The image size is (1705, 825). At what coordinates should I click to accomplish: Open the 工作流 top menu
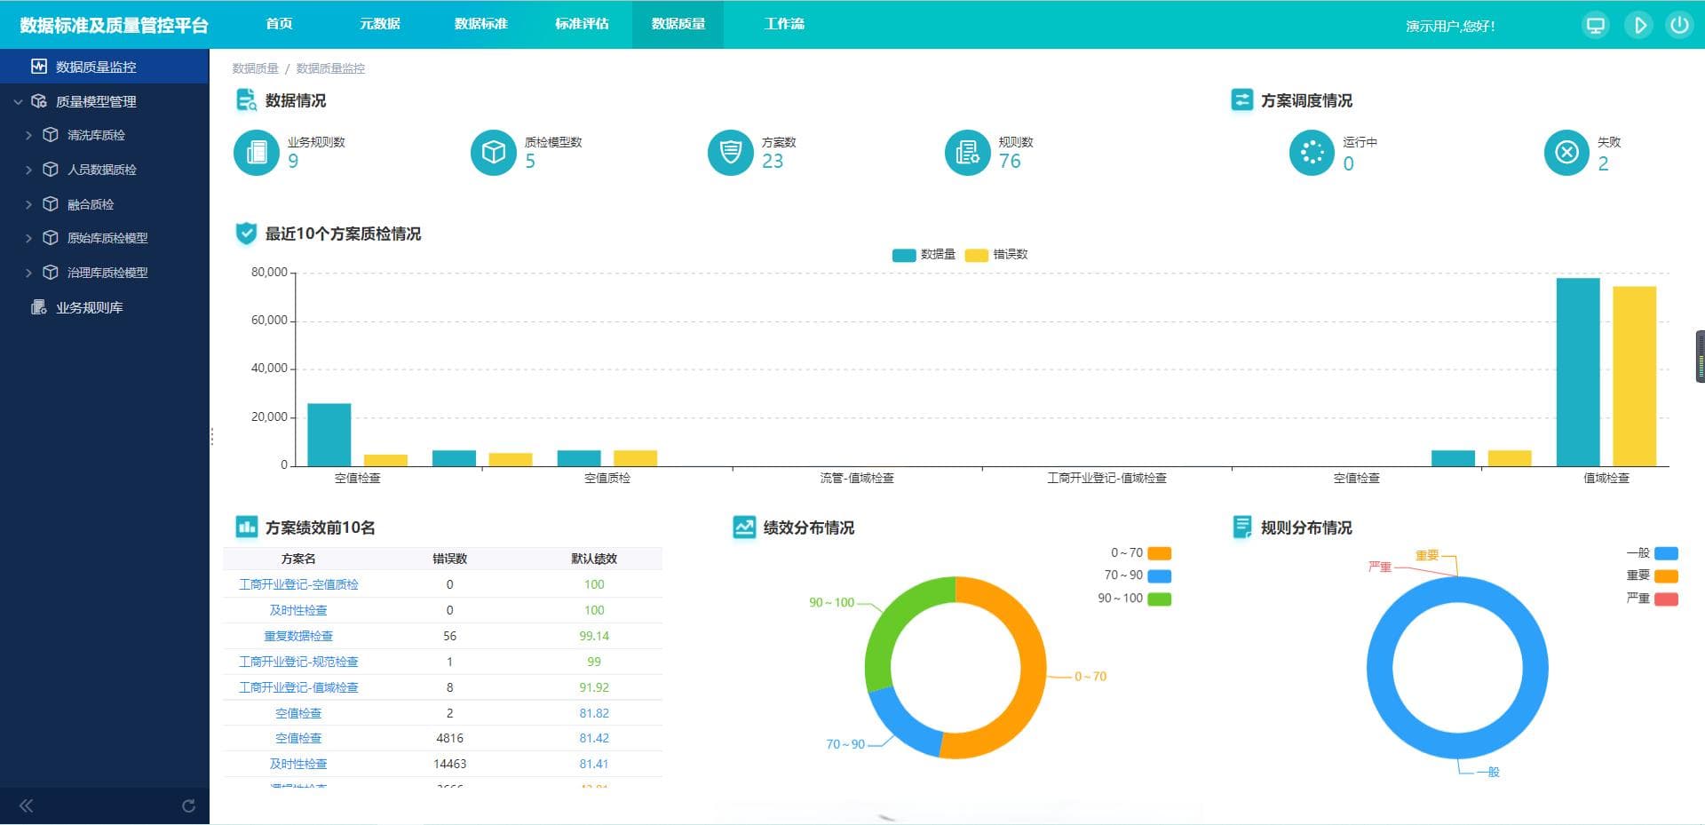tap(784, 24)
